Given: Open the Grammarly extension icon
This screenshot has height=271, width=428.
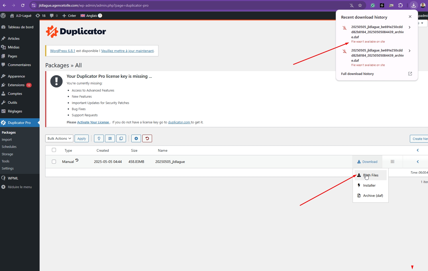Looking at the screenshot, I should 373,5.
